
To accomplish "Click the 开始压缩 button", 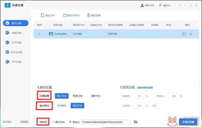I will click(188, 122).
